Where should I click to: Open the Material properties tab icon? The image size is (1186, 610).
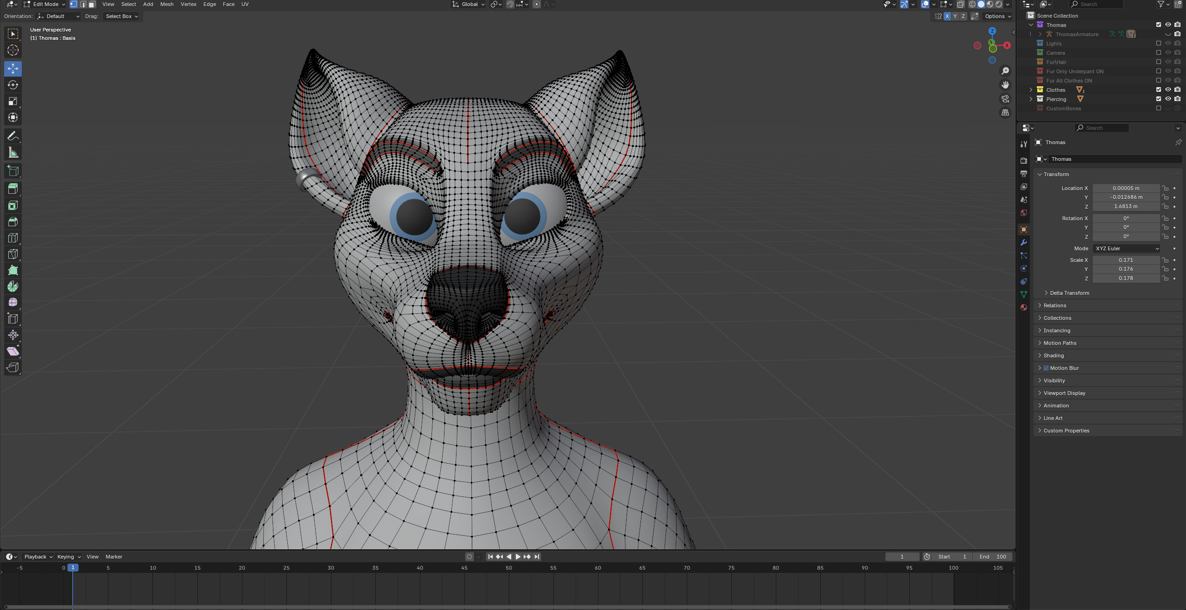(1024, 307)
